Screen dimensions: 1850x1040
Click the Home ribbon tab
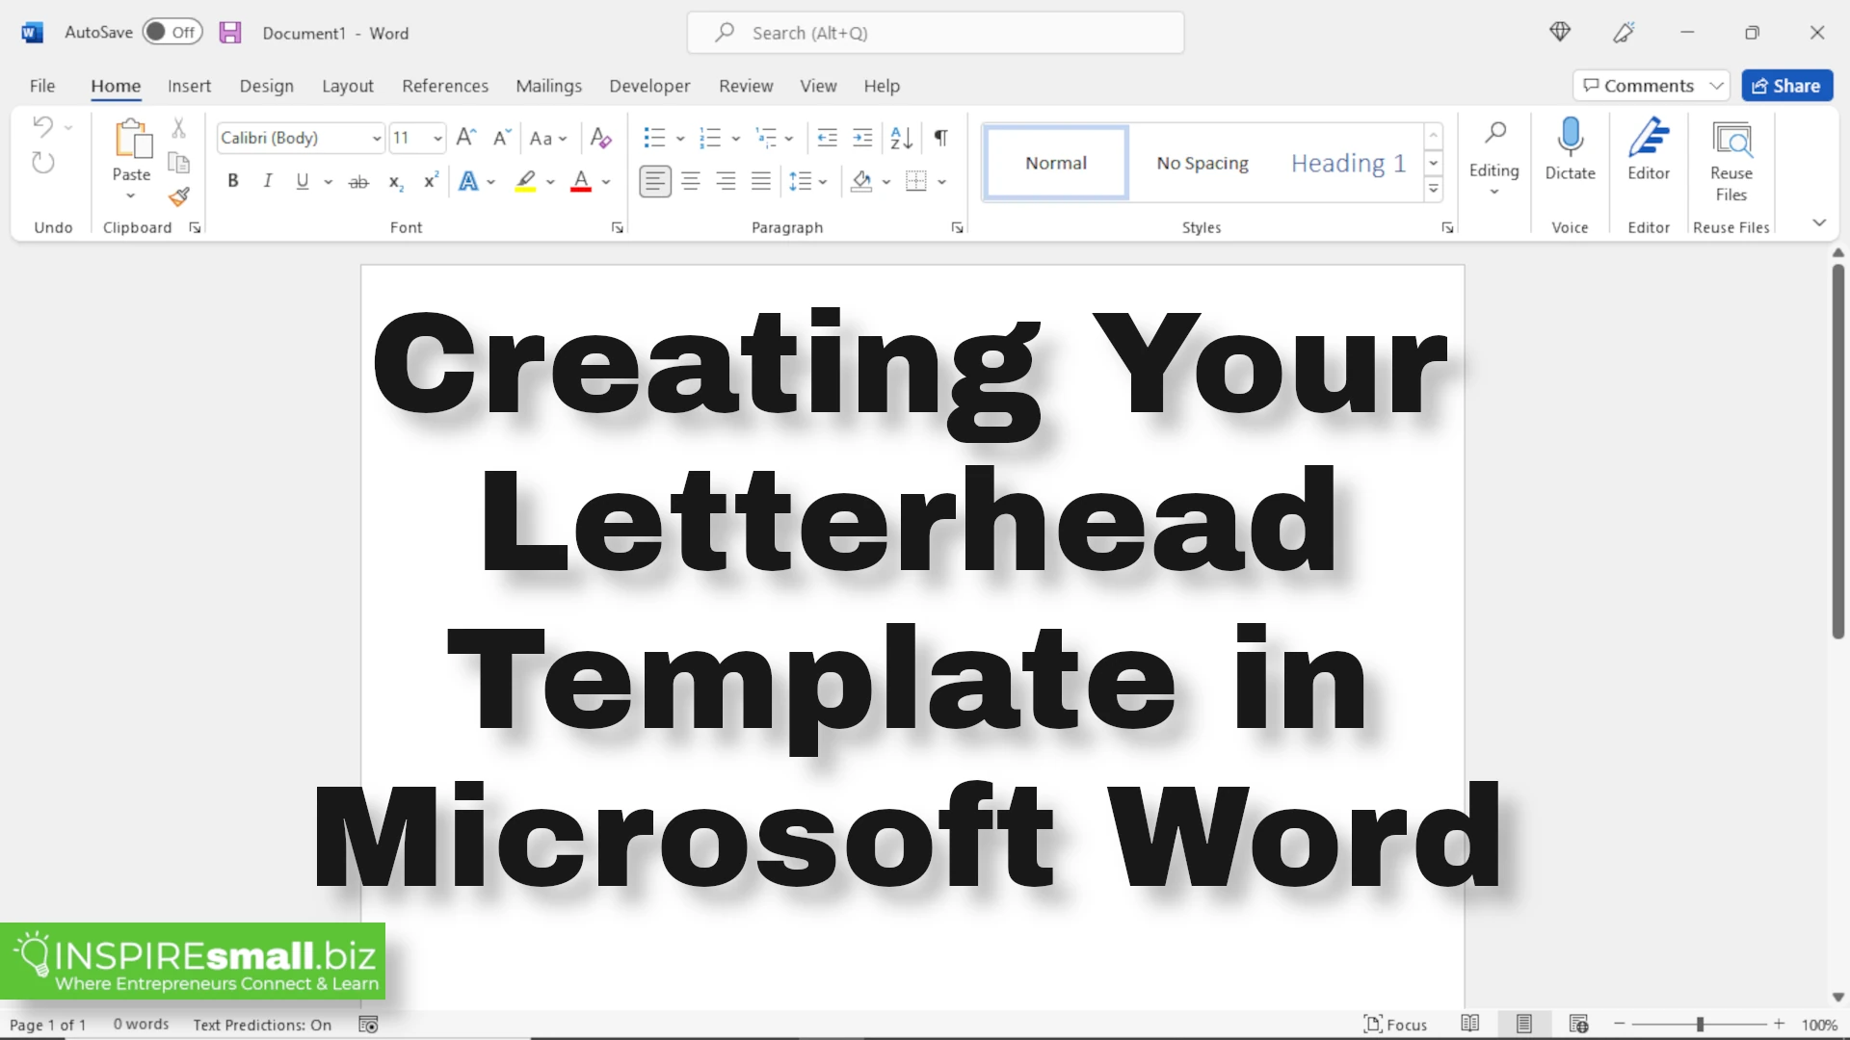(116, 85)
